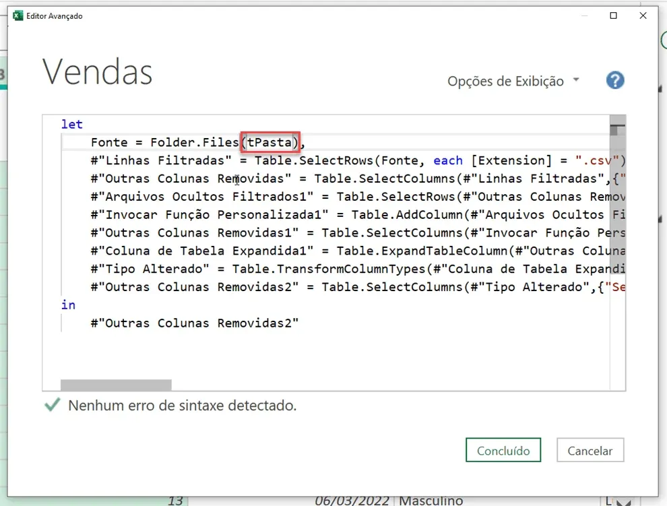The width and height of the screenshot is (667, 506).
Task: Open the Opções de Exibição dropdown
Action: (513, 81)
